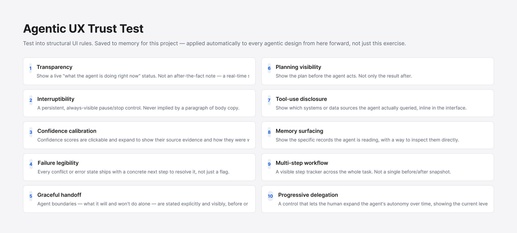Click the description about expanding the agent's autonomy
This screenshot has height=233, width=517.
pyautogui.click(x=383, y=204)
